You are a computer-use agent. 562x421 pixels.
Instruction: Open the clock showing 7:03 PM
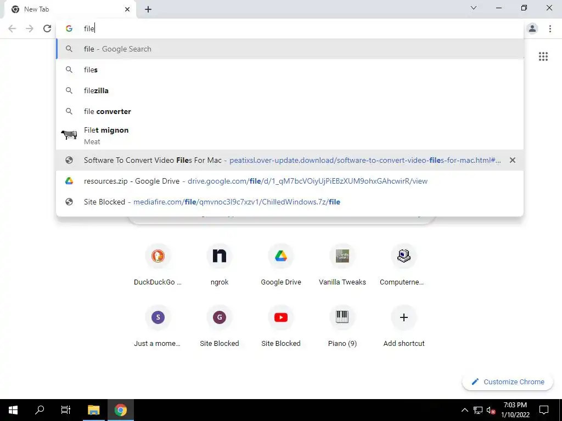click(515, 410)
